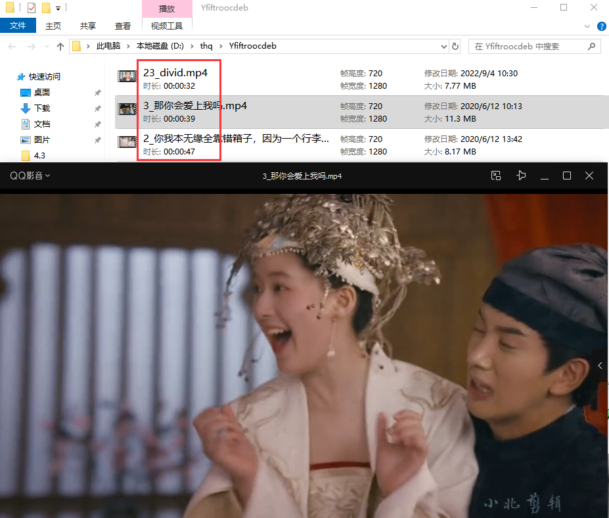
Task: Open 下载 in navigation pane
Action: click(35, 108)
